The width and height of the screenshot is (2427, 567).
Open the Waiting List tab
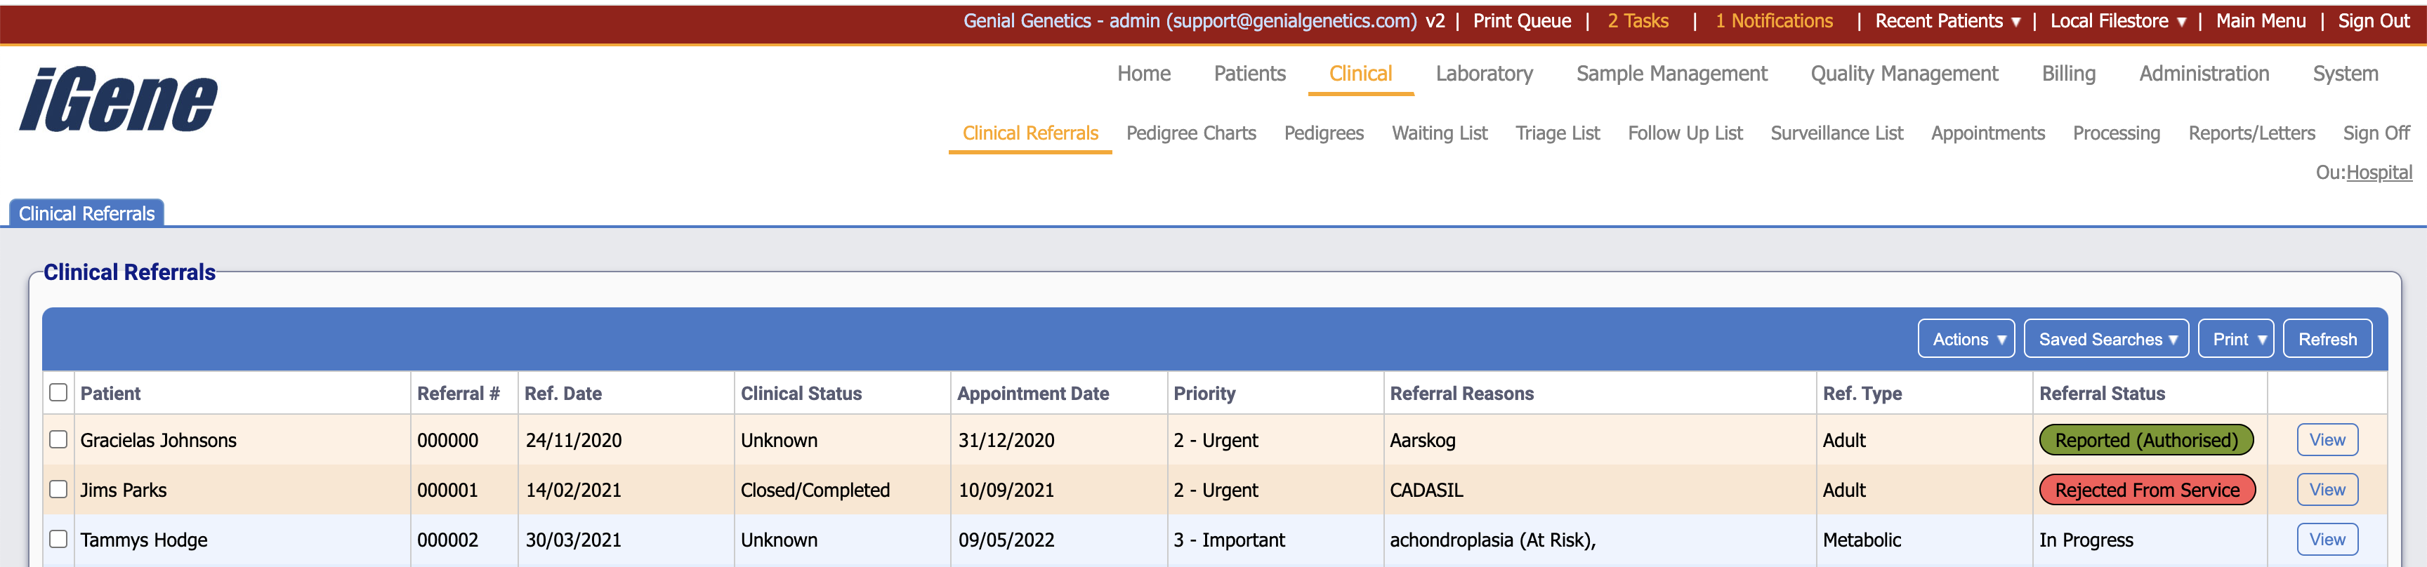1439,133
